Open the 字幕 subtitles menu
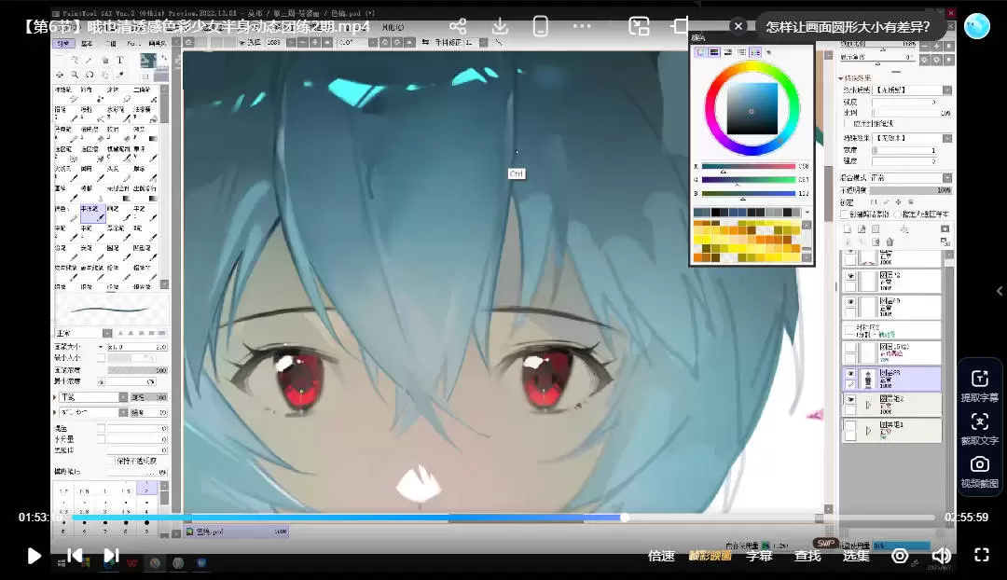Screen dimensions: 1007x580 pyautogui.click(x=759, y=556)
